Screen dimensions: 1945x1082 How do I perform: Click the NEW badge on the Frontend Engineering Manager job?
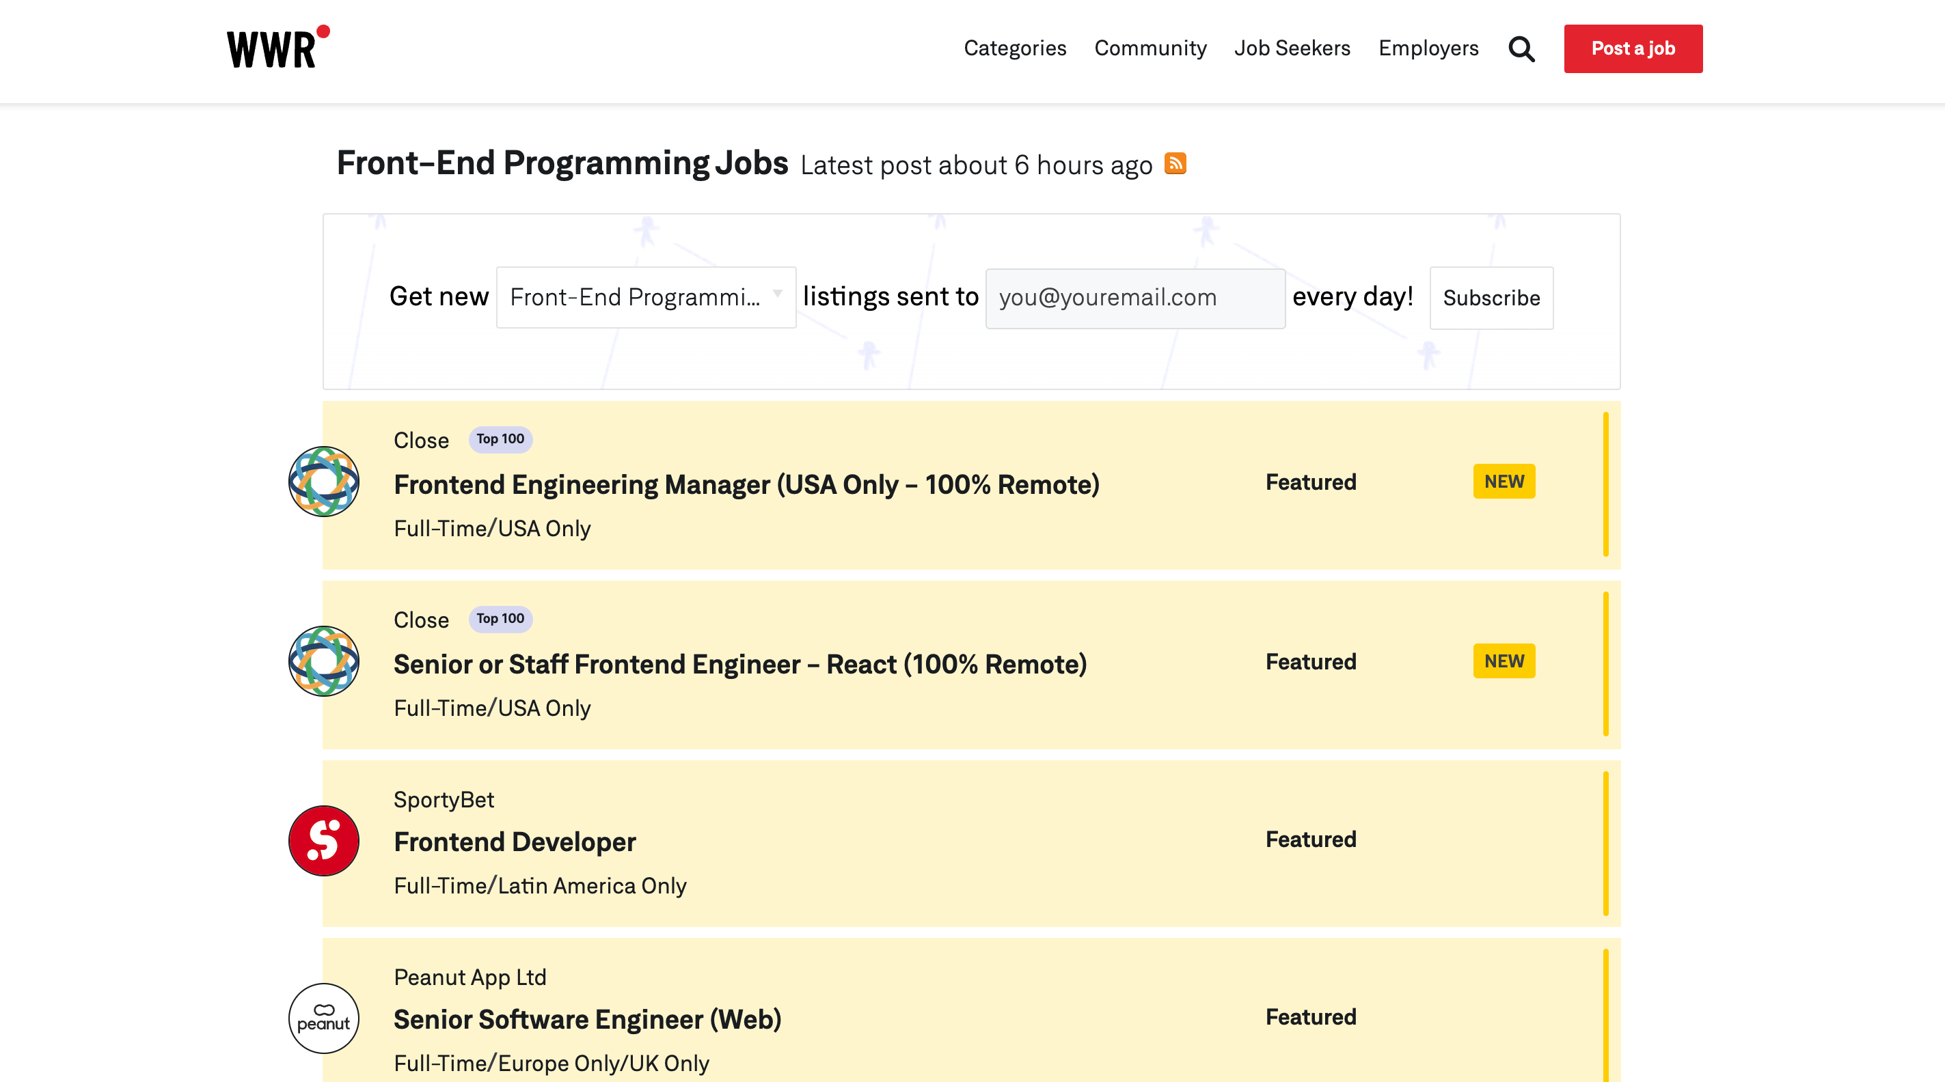(1504, 482)
